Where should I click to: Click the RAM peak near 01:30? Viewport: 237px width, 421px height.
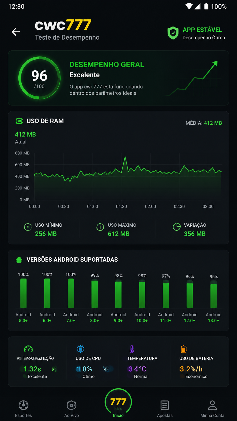click(125, 157)
